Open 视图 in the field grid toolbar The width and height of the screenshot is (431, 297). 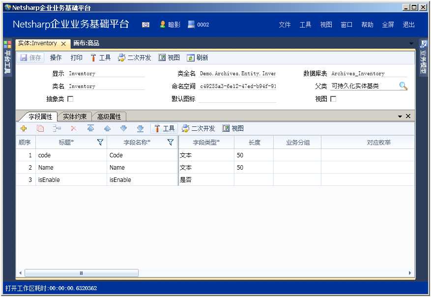pyautogui.click(x=233, y=128)
